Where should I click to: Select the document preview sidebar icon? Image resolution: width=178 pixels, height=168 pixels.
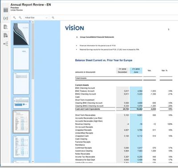(6, 27)
